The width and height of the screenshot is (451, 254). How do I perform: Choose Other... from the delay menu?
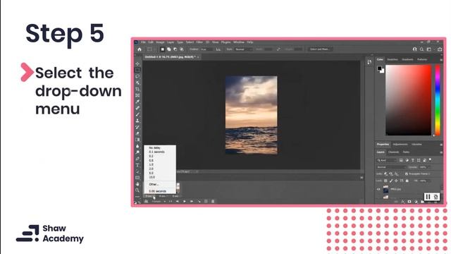coord(154,184)
